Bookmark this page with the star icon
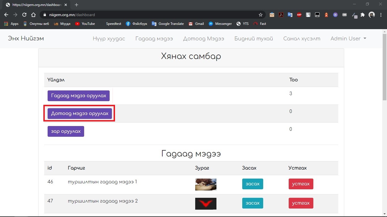This screenshot has height=217, width=387. [x=261, y=15]
